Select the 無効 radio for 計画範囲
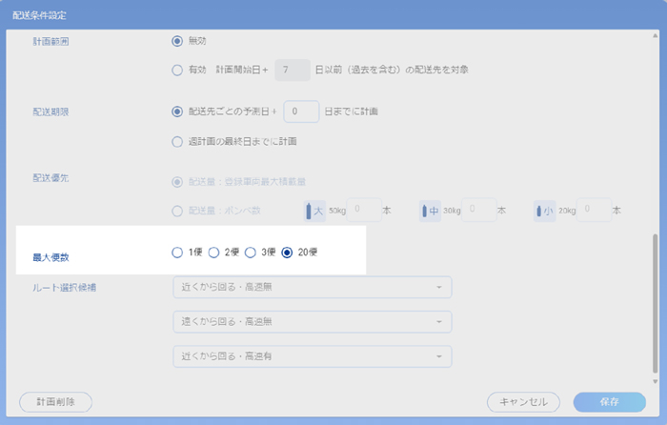Viewport: 667px width, 425px height. 177,41
